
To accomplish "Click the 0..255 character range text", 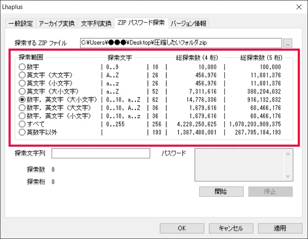I will point(115,124).
